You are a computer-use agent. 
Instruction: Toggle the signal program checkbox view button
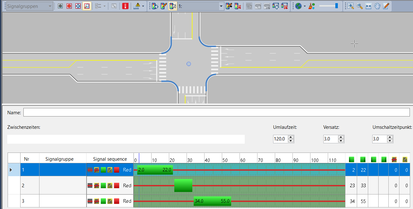[x=172, y=6]
